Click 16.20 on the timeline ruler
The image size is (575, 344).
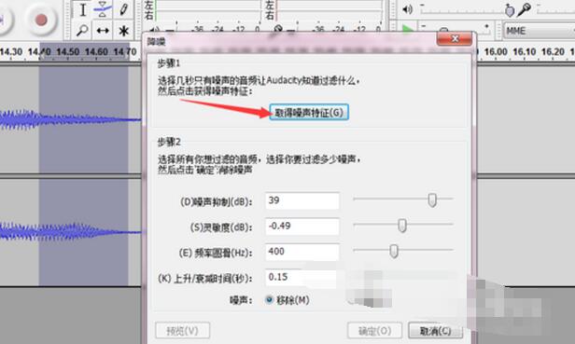[x=553, y=52]
